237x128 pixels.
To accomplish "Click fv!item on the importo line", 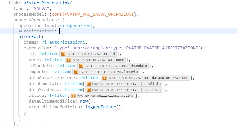I will coord(61,72).
